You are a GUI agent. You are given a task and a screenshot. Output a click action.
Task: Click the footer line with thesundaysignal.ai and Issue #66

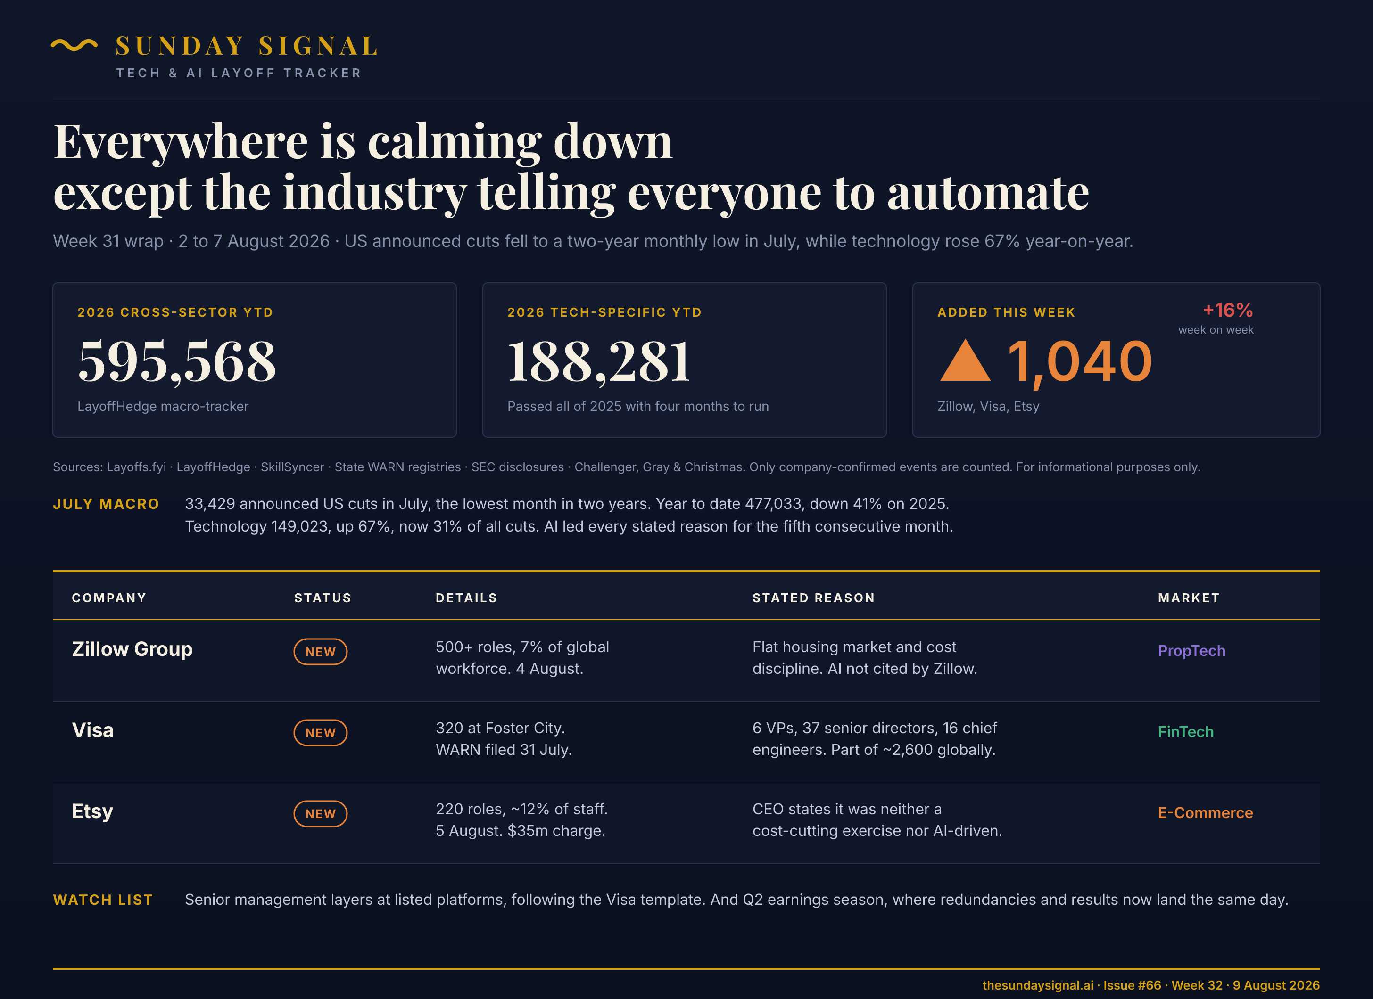tap(1151, 985)
